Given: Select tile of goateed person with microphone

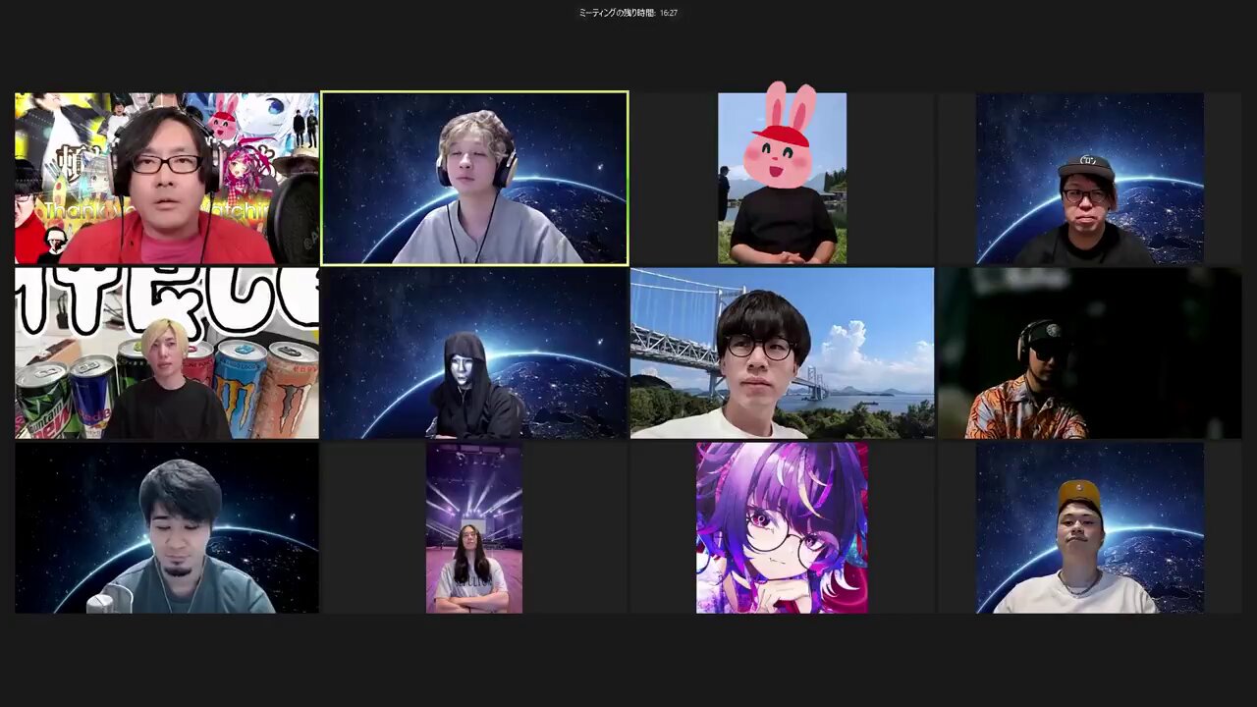Looking at the screenshot, I should click(167, 528).
